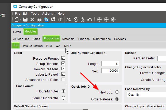Select the Modules tab
Viewport: 166px width, 110px height.
coord(30,31)
